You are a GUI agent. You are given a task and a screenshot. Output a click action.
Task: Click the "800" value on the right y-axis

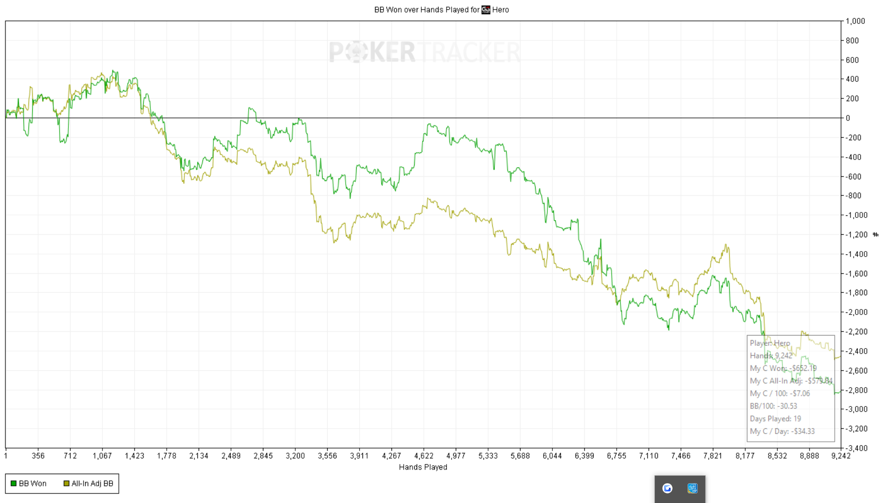tap(852, 41)
